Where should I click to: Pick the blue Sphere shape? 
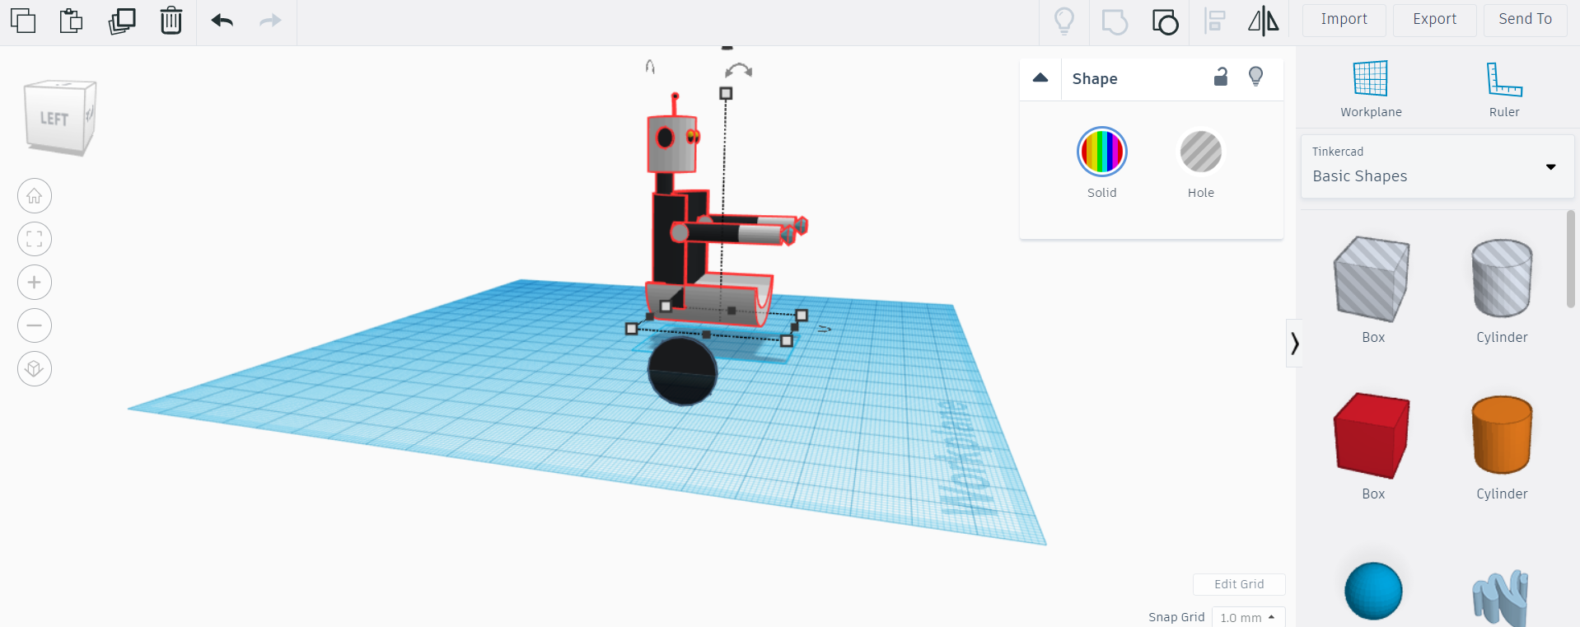click(x=1373, y=591)
